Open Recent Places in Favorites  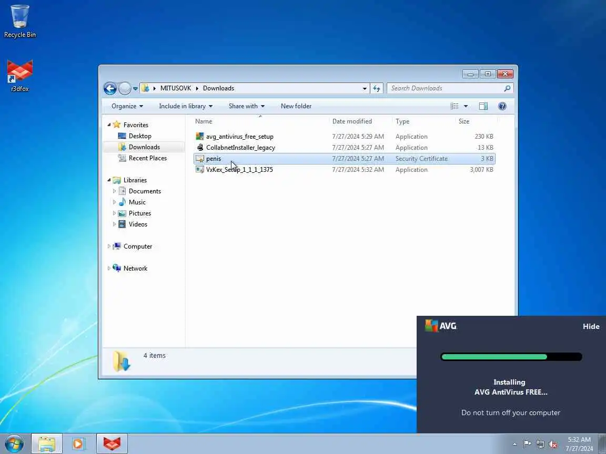tap(148, 158)
